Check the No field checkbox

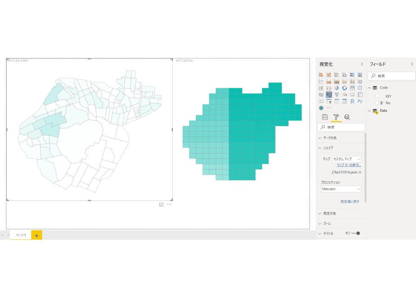pyautogui.click(x=377, y=103)
